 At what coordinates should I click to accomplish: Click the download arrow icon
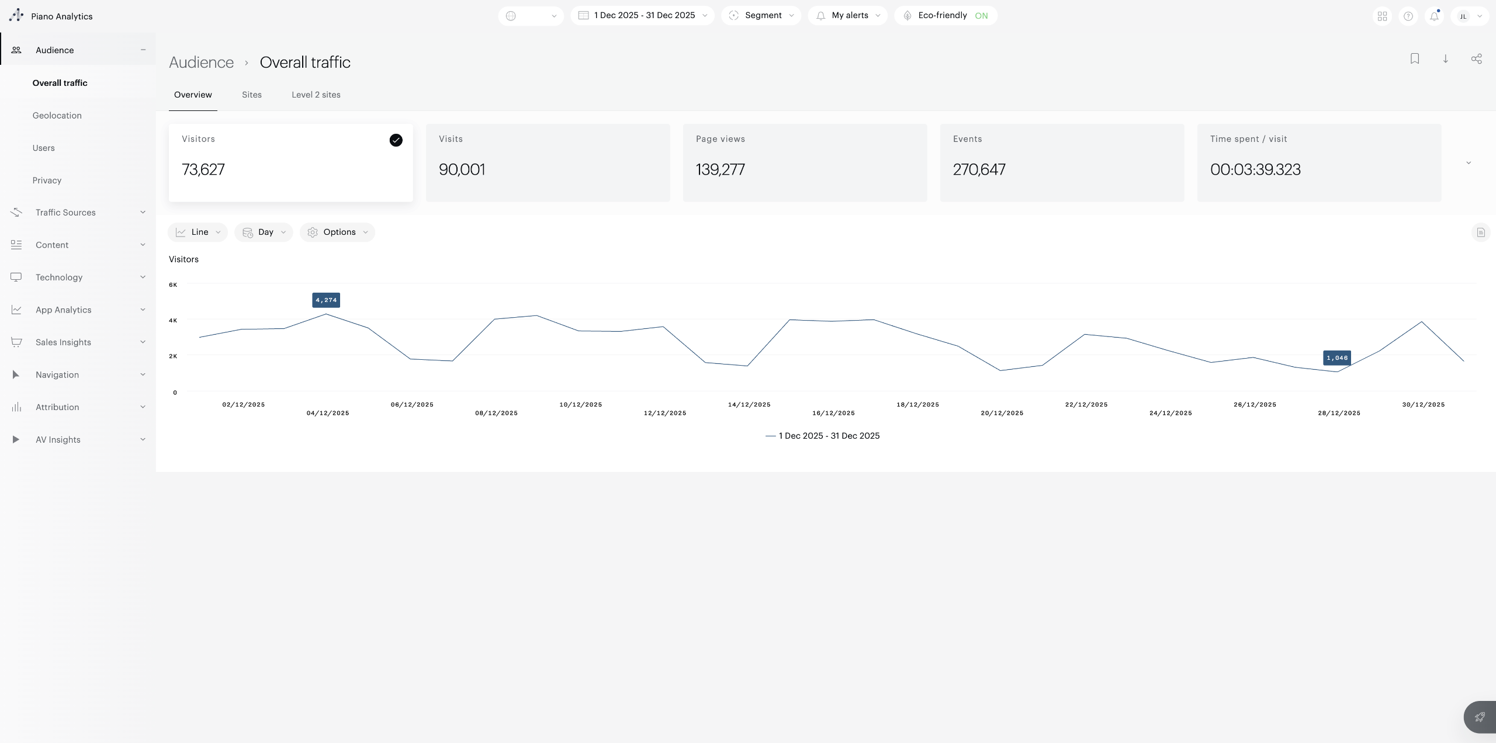coord(1445,59)
